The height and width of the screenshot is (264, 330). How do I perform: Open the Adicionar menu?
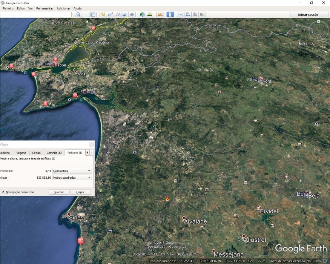63,8
